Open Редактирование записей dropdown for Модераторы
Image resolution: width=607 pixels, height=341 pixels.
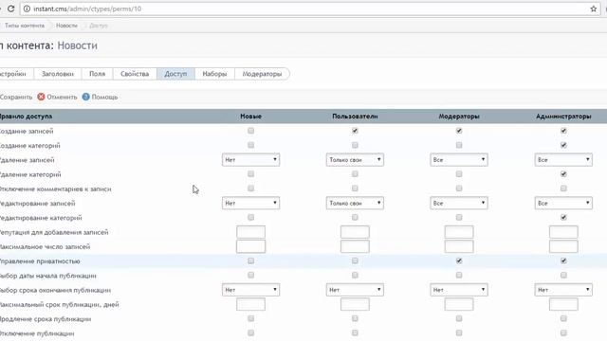[x=459, y=203]
